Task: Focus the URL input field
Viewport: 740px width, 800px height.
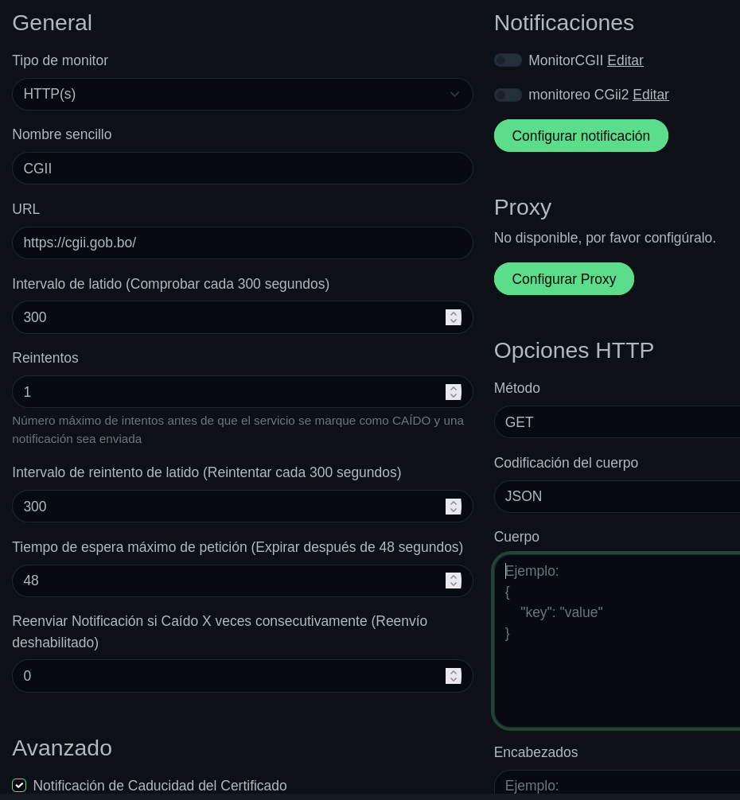Action: point(242,243)
